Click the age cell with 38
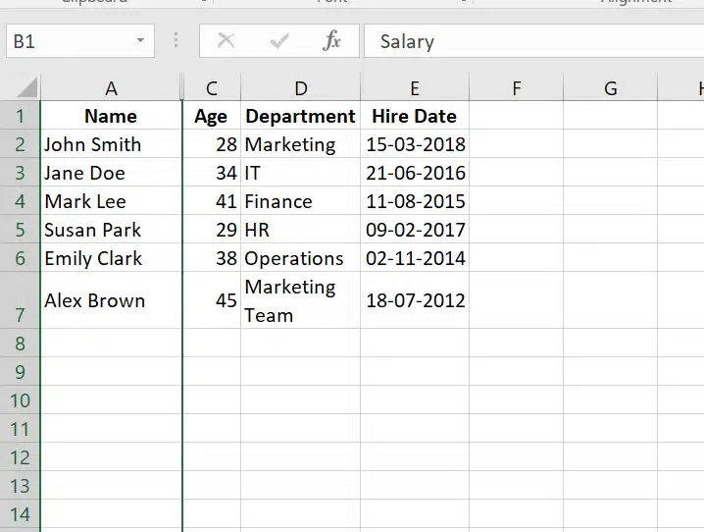Image resolution: width=704 pixels, height=532 pixels. (212, 257)
